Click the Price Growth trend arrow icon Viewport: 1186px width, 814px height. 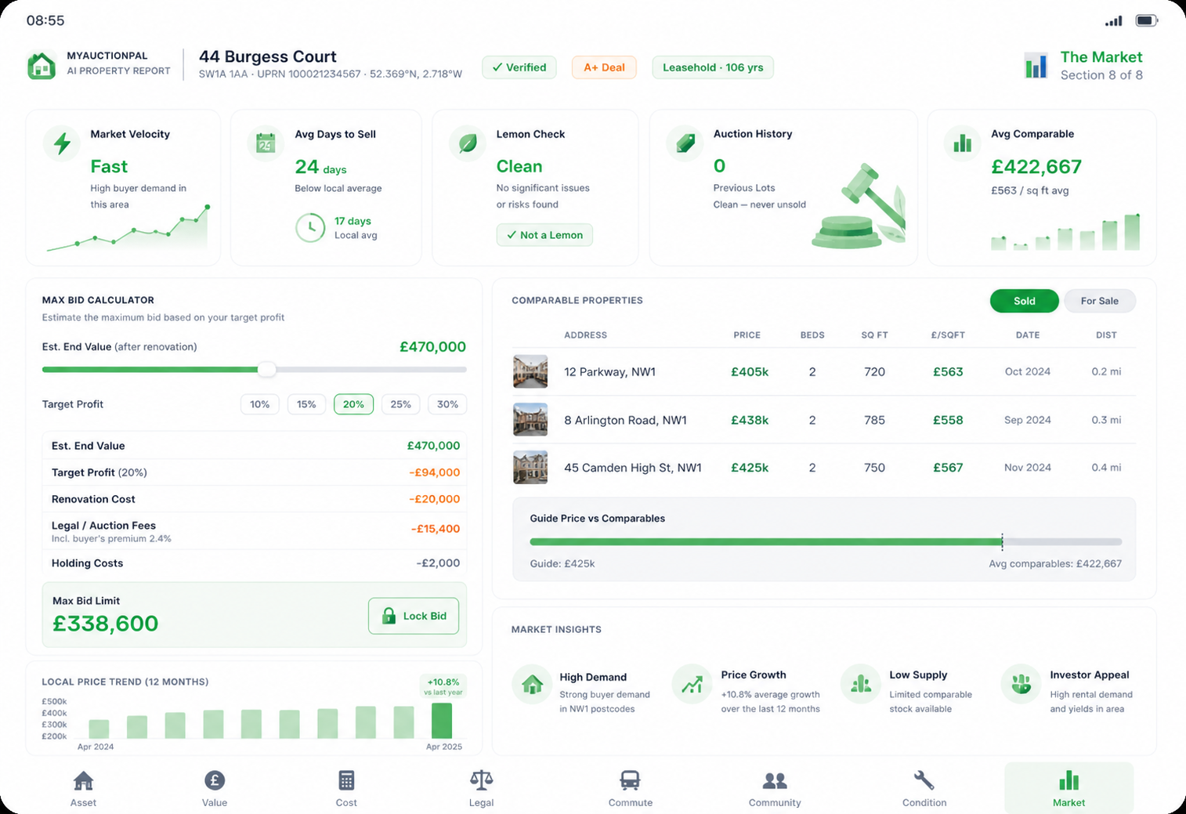(x=692, y=684)
